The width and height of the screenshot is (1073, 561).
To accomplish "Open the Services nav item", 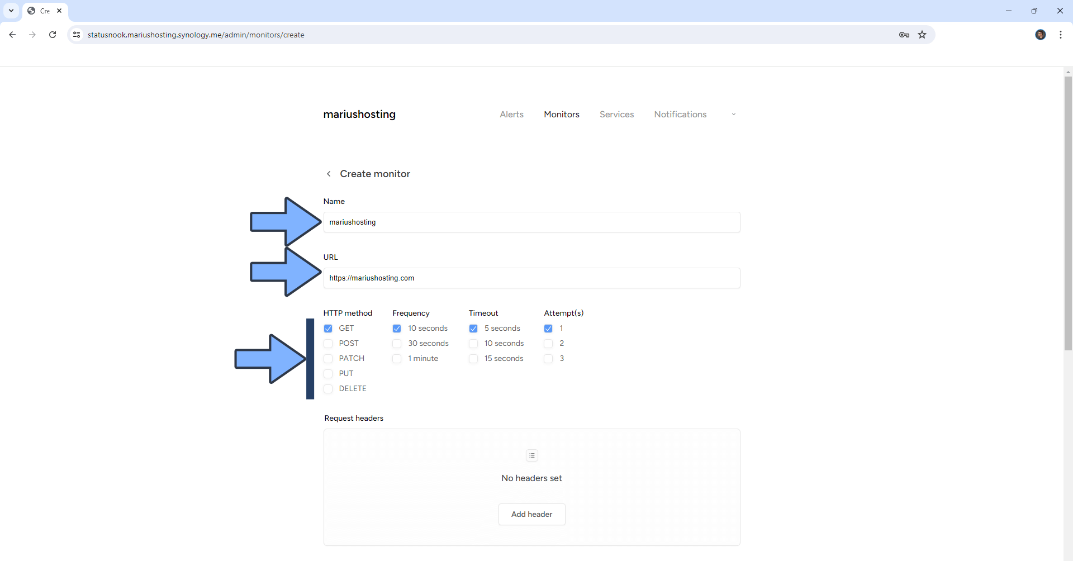I will (616, 115).
